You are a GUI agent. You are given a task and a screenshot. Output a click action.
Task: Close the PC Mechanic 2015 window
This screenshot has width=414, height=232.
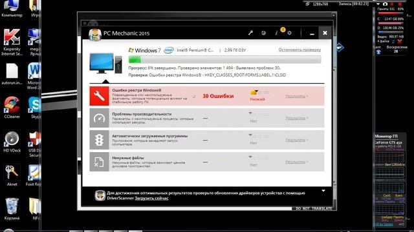click(325, 33)
